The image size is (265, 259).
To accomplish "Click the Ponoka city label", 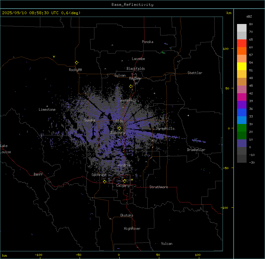I will pos(148,42).
